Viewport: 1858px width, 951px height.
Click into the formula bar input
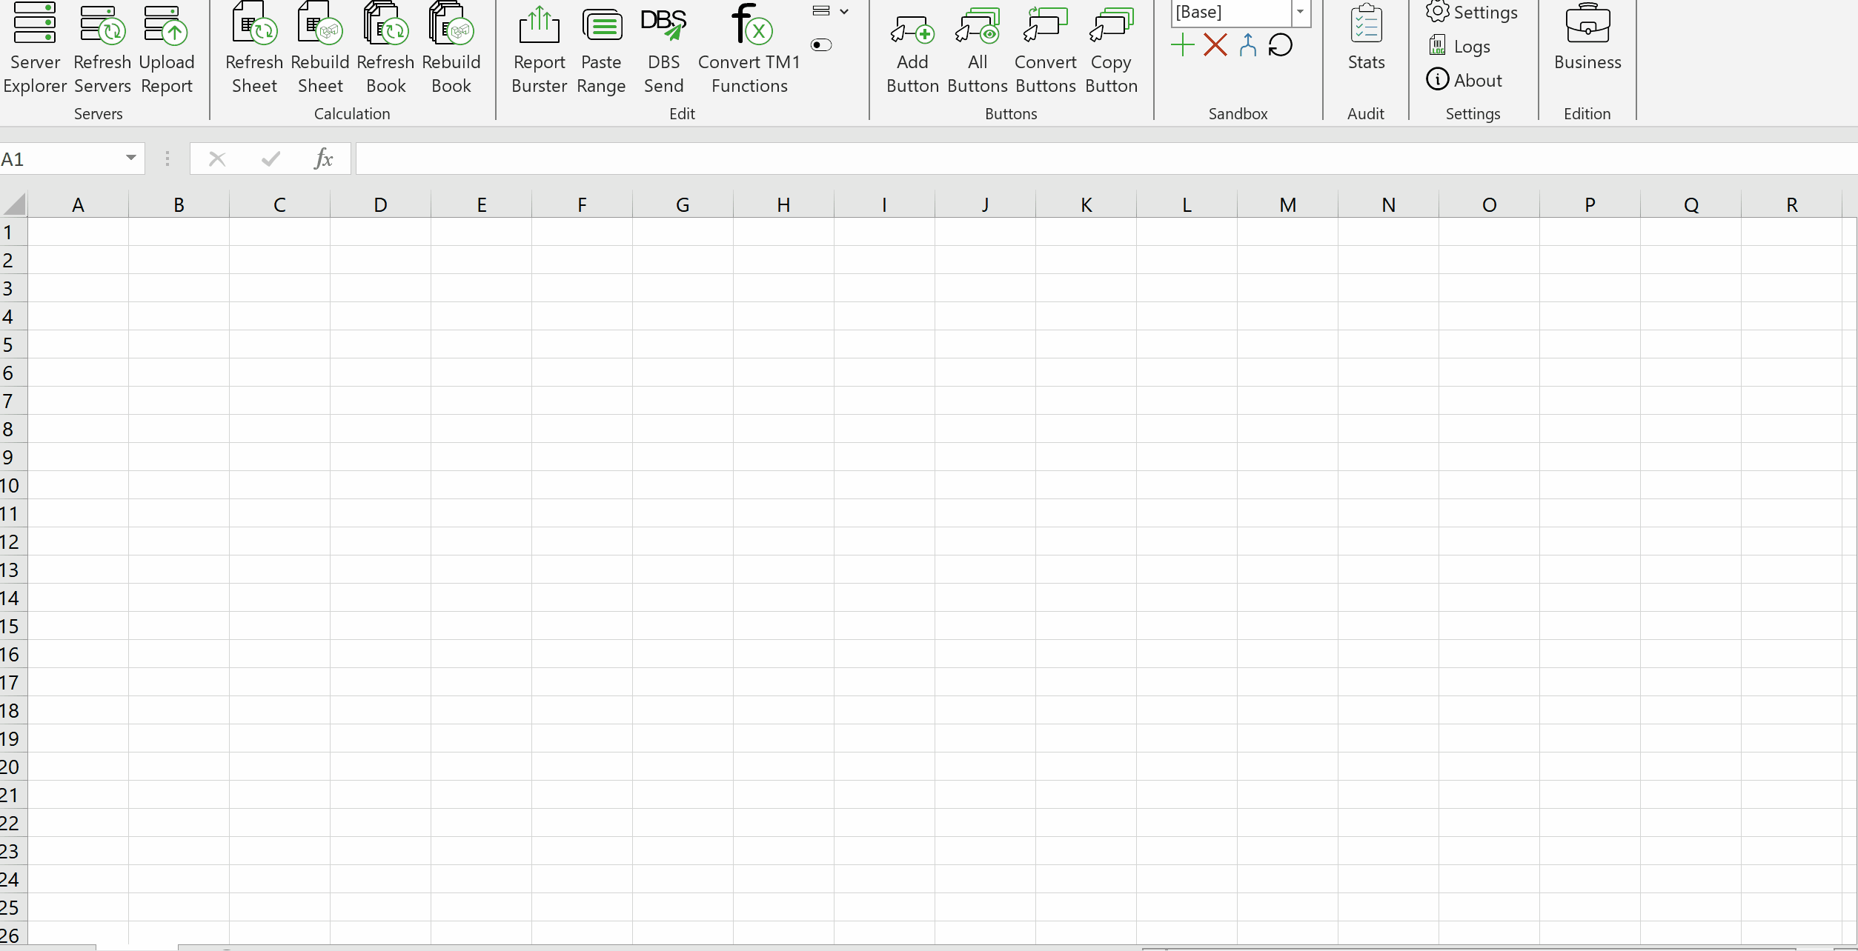[1038, 158]
